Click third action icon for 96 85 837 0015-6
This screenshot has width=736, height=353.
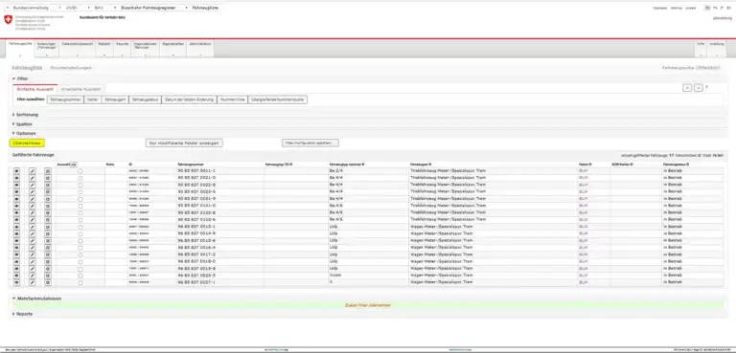pyautogui.click(x=47, y=240)
